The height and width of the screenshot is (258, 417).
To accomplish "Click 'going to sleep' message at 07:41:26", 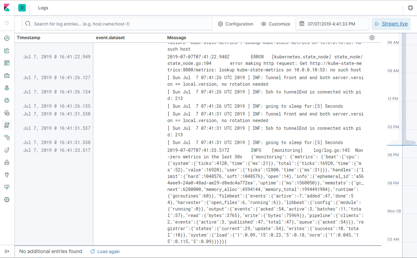I will pos(255,106).
